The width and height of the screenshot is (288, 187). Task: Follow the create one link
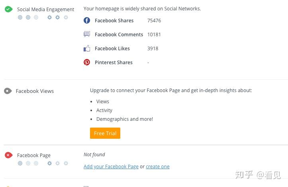tap(158, 166)
